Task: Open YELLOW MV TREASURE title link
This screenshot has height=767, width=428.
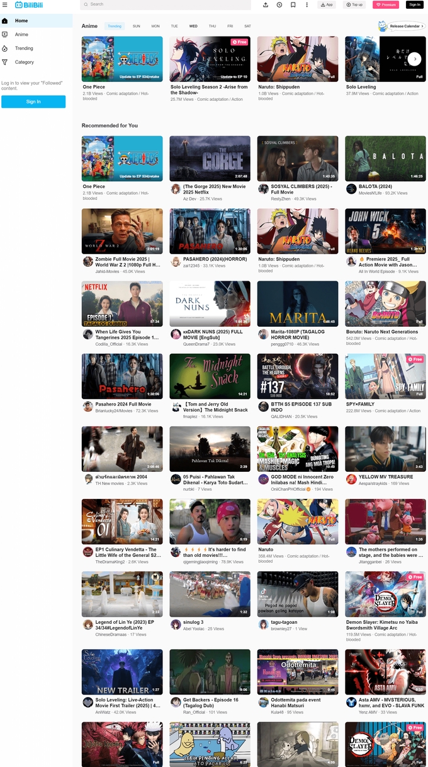Action: (x=386, y=477)
